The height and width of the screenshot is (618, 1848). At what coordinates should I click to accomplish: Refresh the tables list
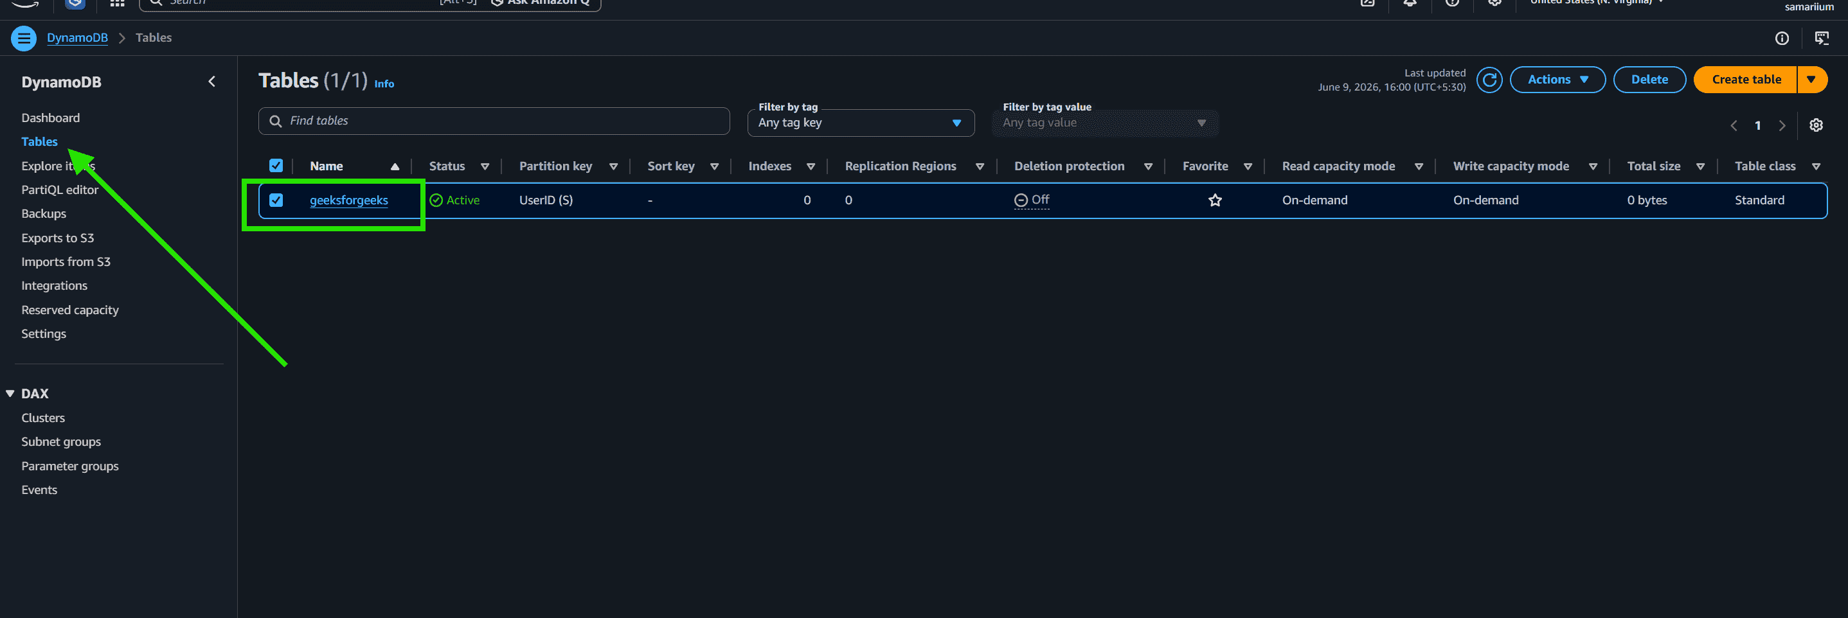point(1489,80)
